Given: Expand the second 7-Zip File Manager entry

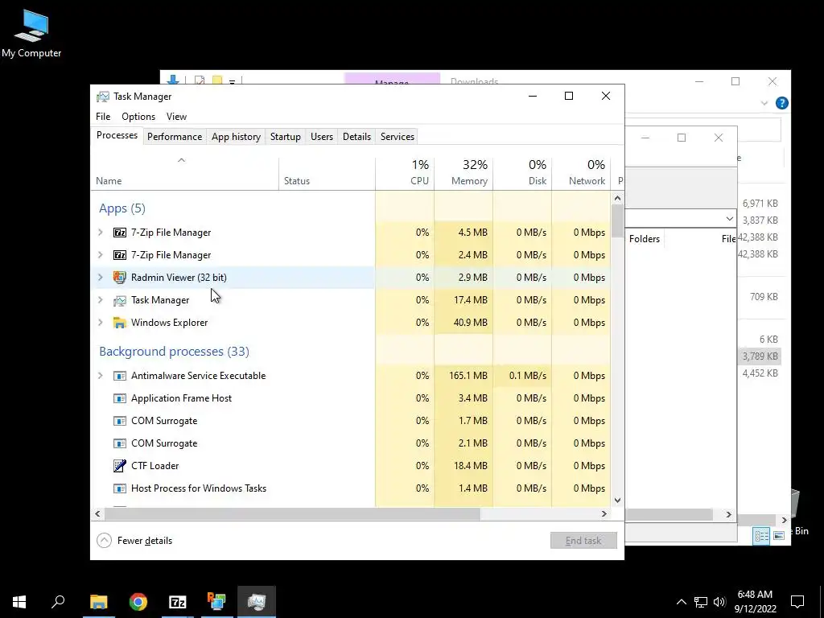Looking at the screenshot, I should [x=101, y=255].
